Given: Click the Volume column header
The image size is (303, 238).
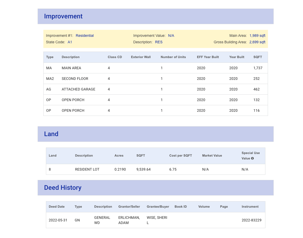Looking at the screenshot, I should [204, 207].
